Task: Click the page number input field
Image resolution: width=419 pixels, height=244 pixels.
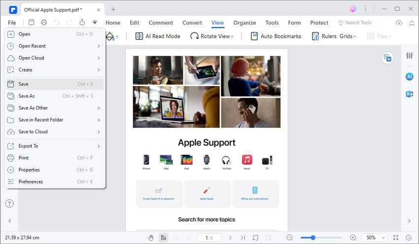Action: pyautogui.click(x=209, y=237)
